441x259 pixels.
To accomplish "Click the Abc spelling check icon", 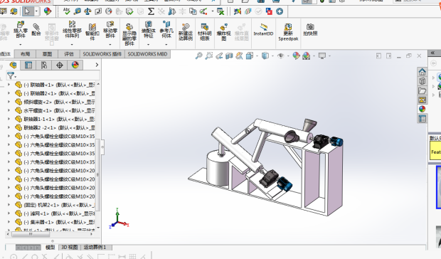I will pyautogui.click(x=67, y=11).
